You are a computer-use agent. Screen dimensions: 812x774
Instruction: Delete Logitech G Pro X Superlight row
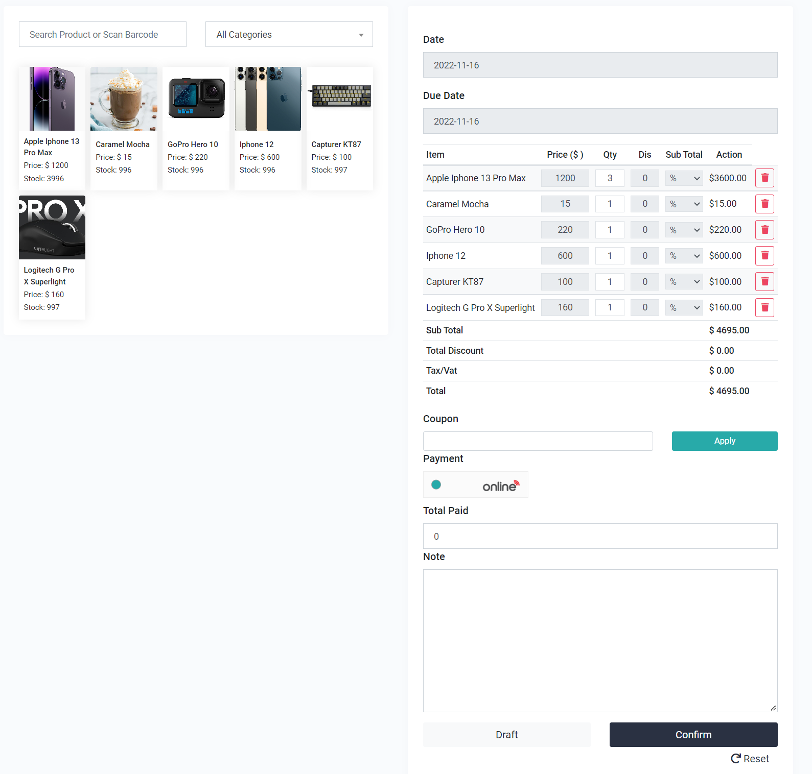point(764,307)
